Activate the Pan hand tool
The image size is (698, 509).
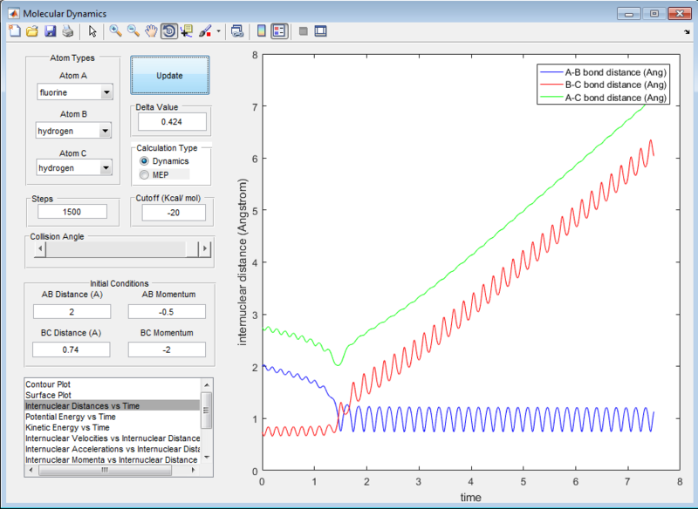[151, 31]
